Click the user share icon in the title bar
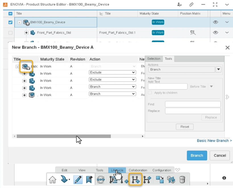Viewport: 233px width, 188px height. coord(179,5)
